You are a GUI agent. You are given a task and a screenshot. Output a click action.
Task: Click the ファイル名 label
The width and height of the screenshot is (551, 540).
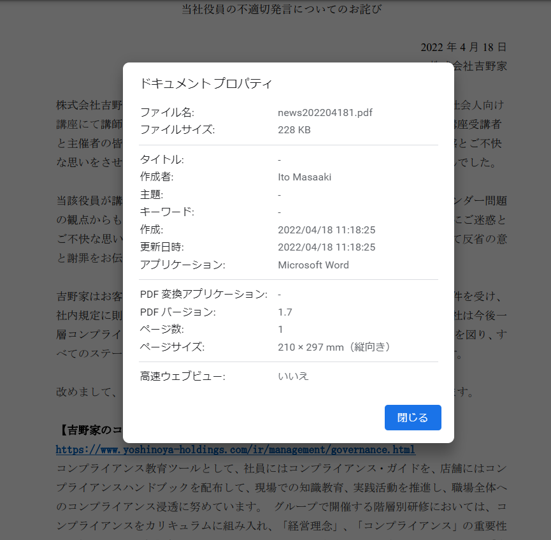167,113
